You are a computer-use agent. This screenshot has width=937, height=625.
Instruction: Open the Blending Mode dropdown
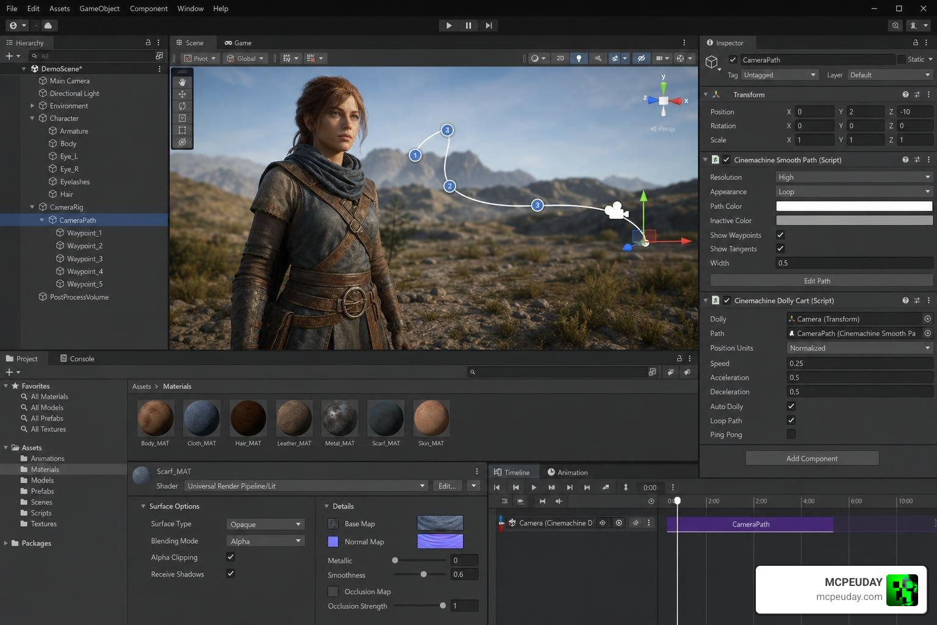[265, 541]
